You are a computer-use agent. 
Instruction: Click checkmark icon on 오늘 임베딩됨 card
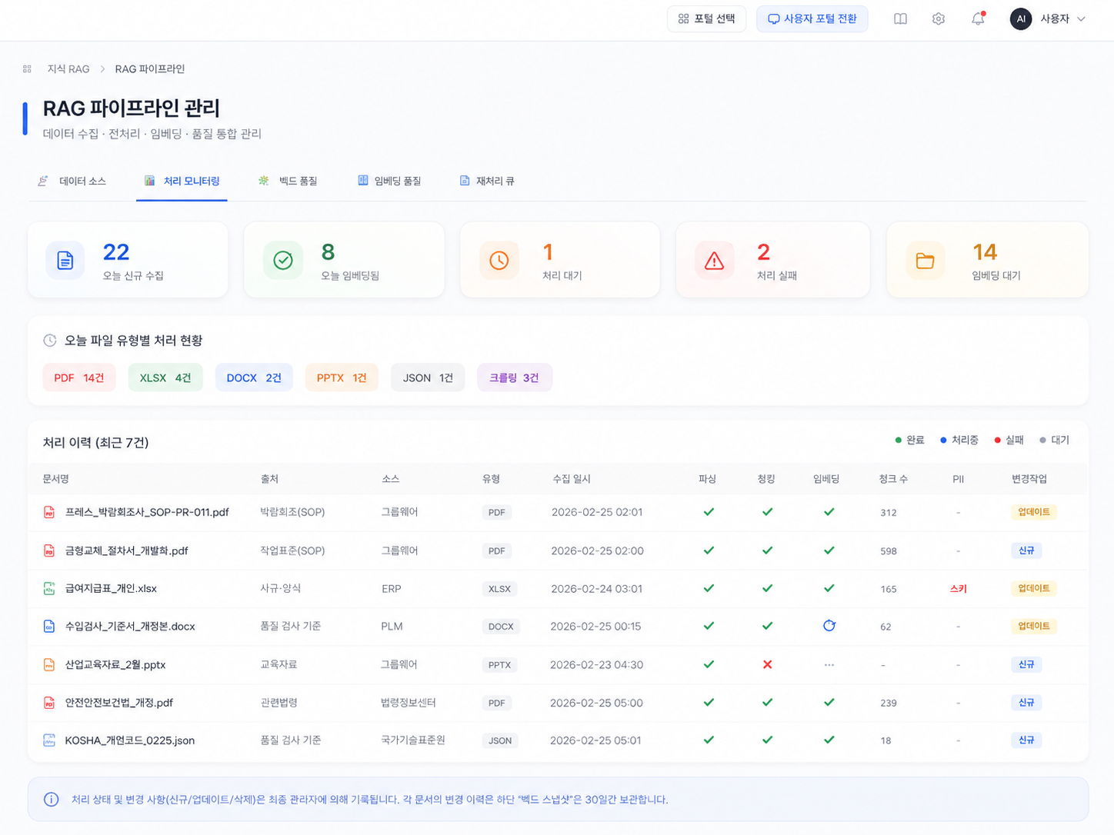283,261
